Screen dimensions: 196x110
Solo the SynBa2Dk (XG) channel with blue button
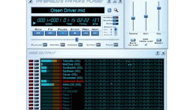(x=36, y=68)
